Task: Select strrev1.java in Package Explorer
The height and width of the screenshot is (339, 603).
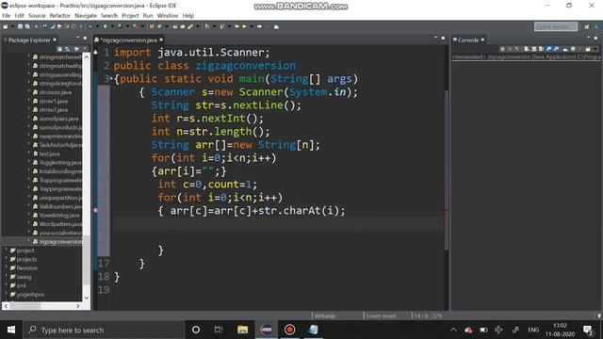Action: coord(54,101)
